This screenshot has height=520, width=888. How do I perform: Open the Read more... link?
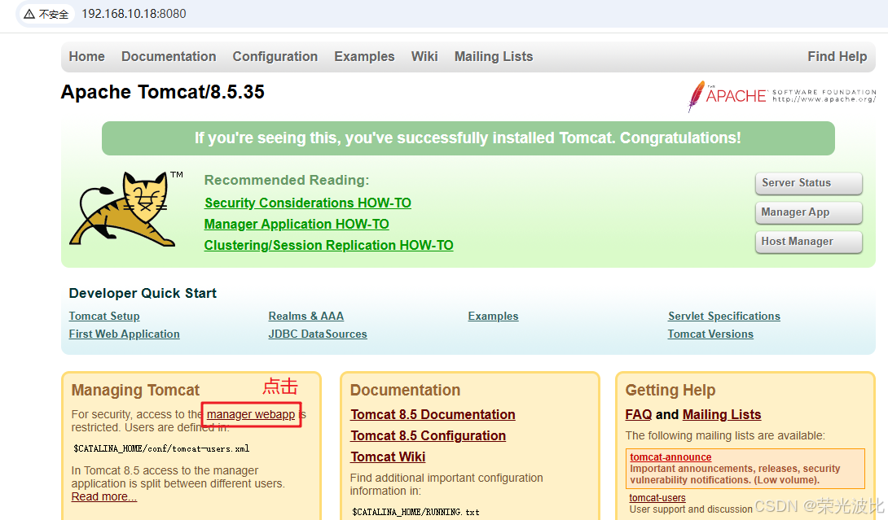click(104, 496)
